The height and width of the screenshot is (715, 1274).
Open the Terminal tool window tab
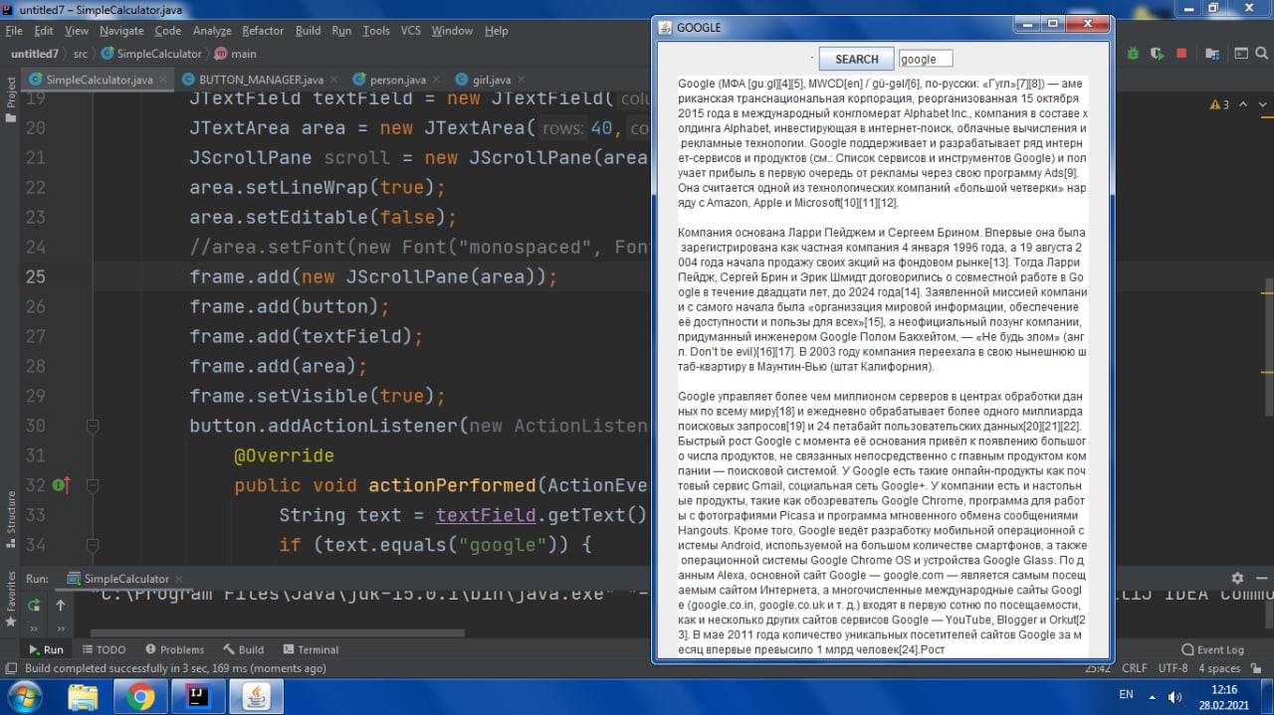pyautogui.click(x=310, y=649)
